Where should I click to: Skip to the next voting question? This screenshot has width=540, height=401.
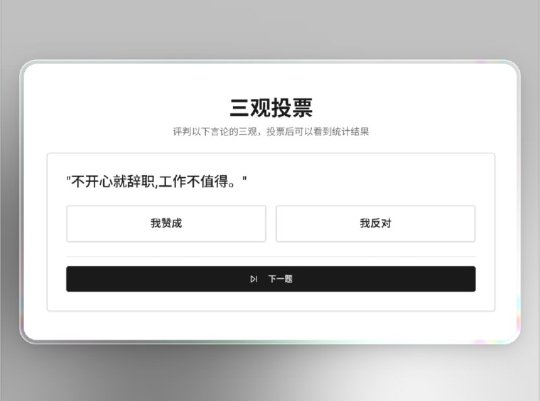click(x=270, y=278)
